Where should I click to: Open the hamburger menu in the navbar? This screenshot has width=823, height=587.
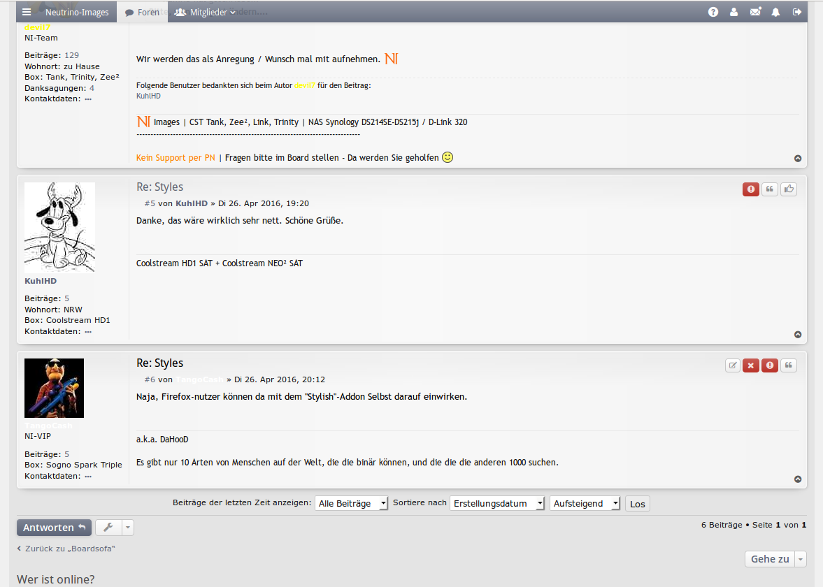27,12
